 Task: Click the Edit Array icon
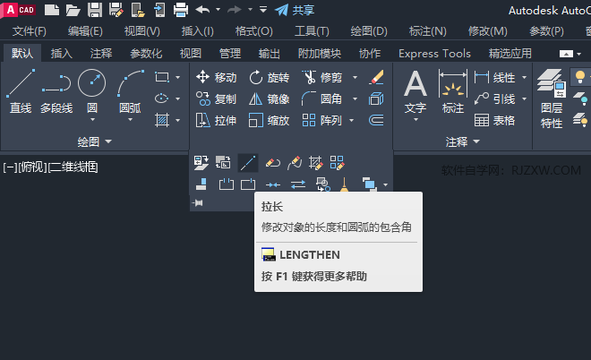tap(337, 163)
